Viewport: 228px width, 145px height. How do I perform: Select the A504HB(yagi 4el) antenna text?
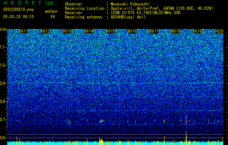128,17
